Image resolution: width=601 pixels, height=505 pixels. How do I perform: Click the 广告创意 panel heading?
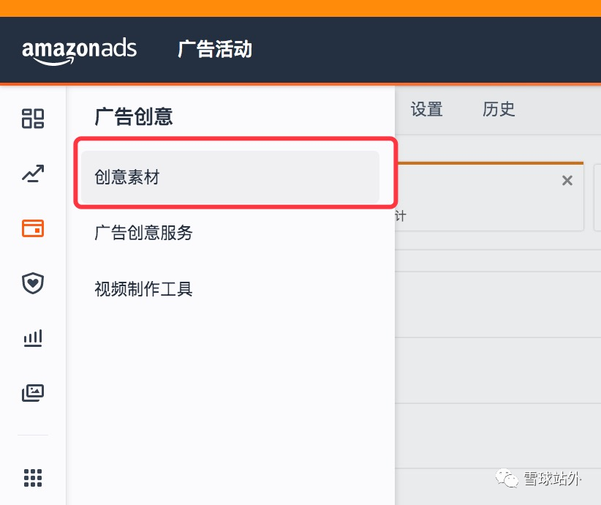(x=134, y=116)
